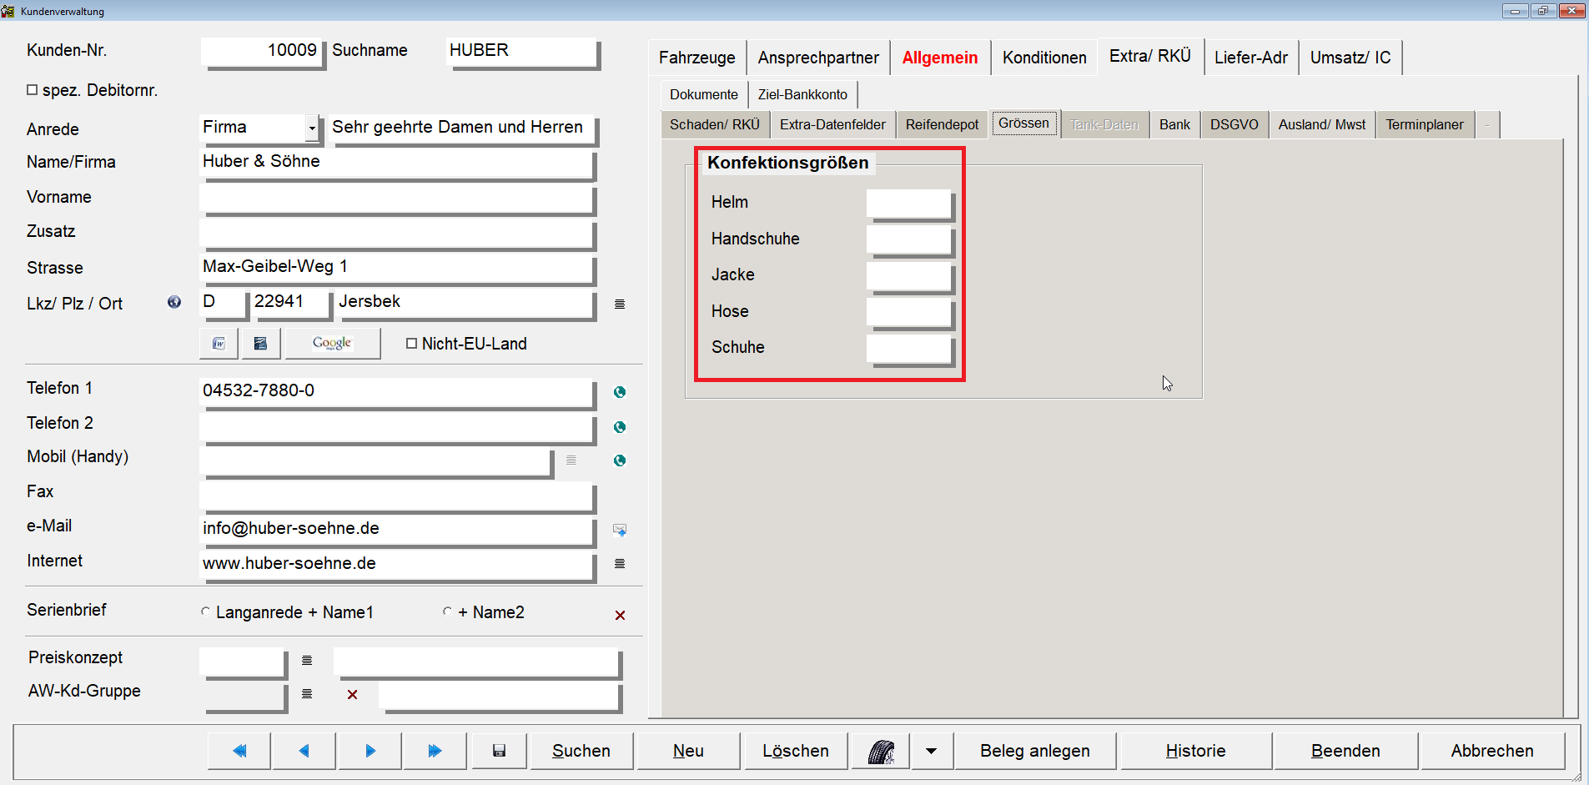
Task: Click the e-Mail field with info@huber-soehne.de
Action: 396,529
